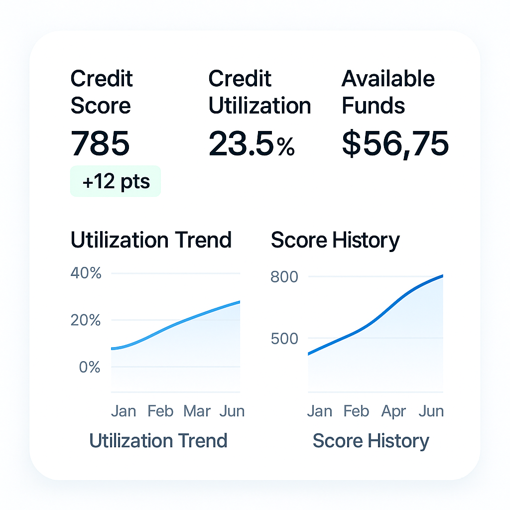The image size is (510, 510).
Task: Select Jun on Score History axis
Action: click(431, 411)
